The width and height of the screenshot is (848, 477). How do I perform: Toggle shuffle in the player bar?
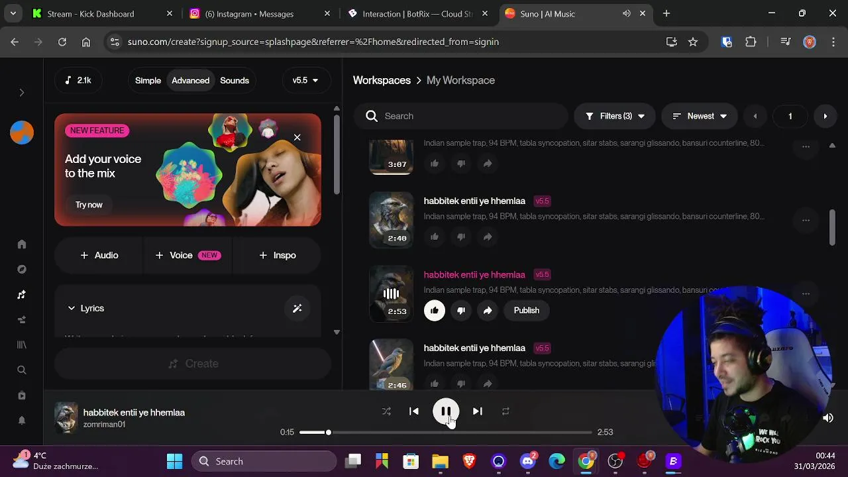[x=386, y=411]
